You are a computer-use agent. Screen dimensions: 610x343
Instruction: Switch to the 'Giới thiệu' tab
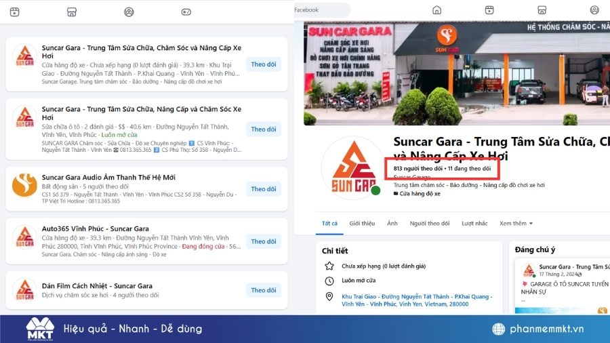[362, 224]
